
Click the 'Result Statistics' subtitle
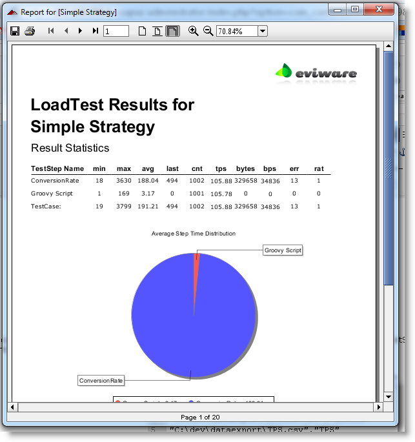70,148
